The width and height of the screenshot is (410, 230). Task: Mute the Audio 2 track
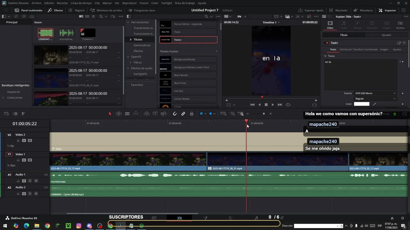pyautogui.click(x=36, y=194)
